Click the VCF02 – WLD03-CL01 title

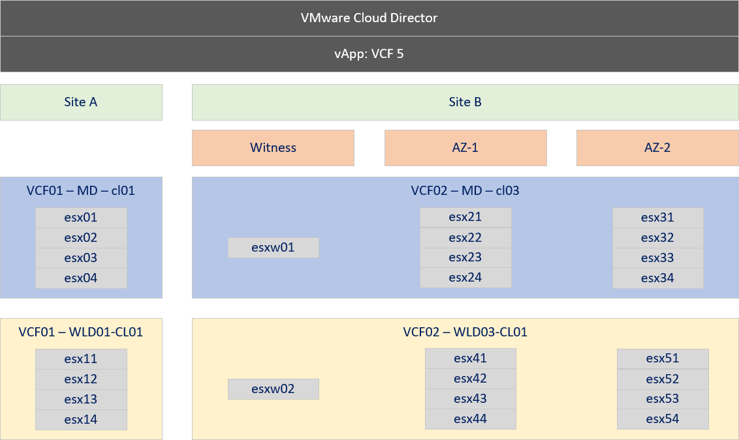pyautogui.click(x=465, y=332)
